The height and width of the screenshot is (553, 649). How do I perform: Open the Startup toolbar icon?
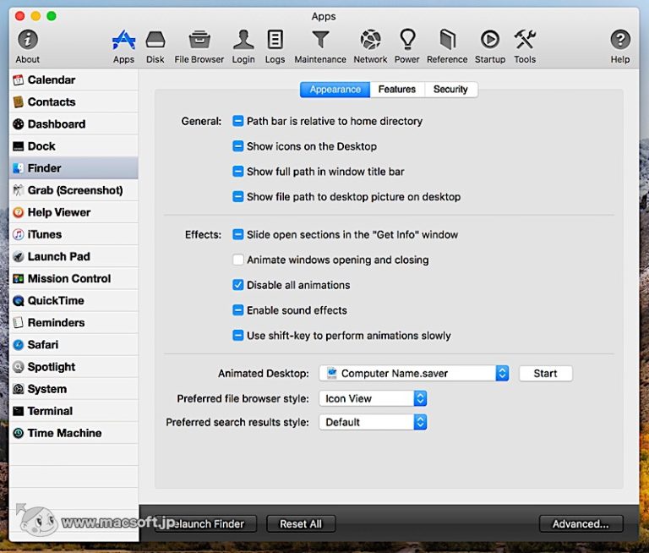[490, 46]
